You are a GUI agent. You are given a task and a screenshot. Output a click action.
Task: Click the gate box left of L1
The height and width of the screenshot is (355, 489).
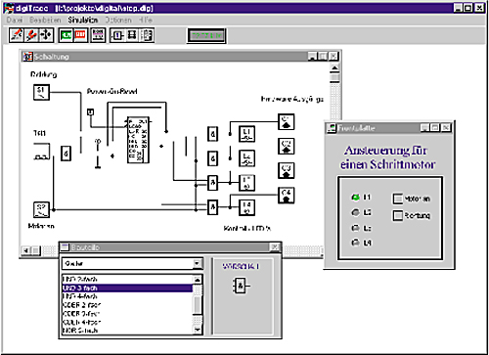tap(213, 134)
